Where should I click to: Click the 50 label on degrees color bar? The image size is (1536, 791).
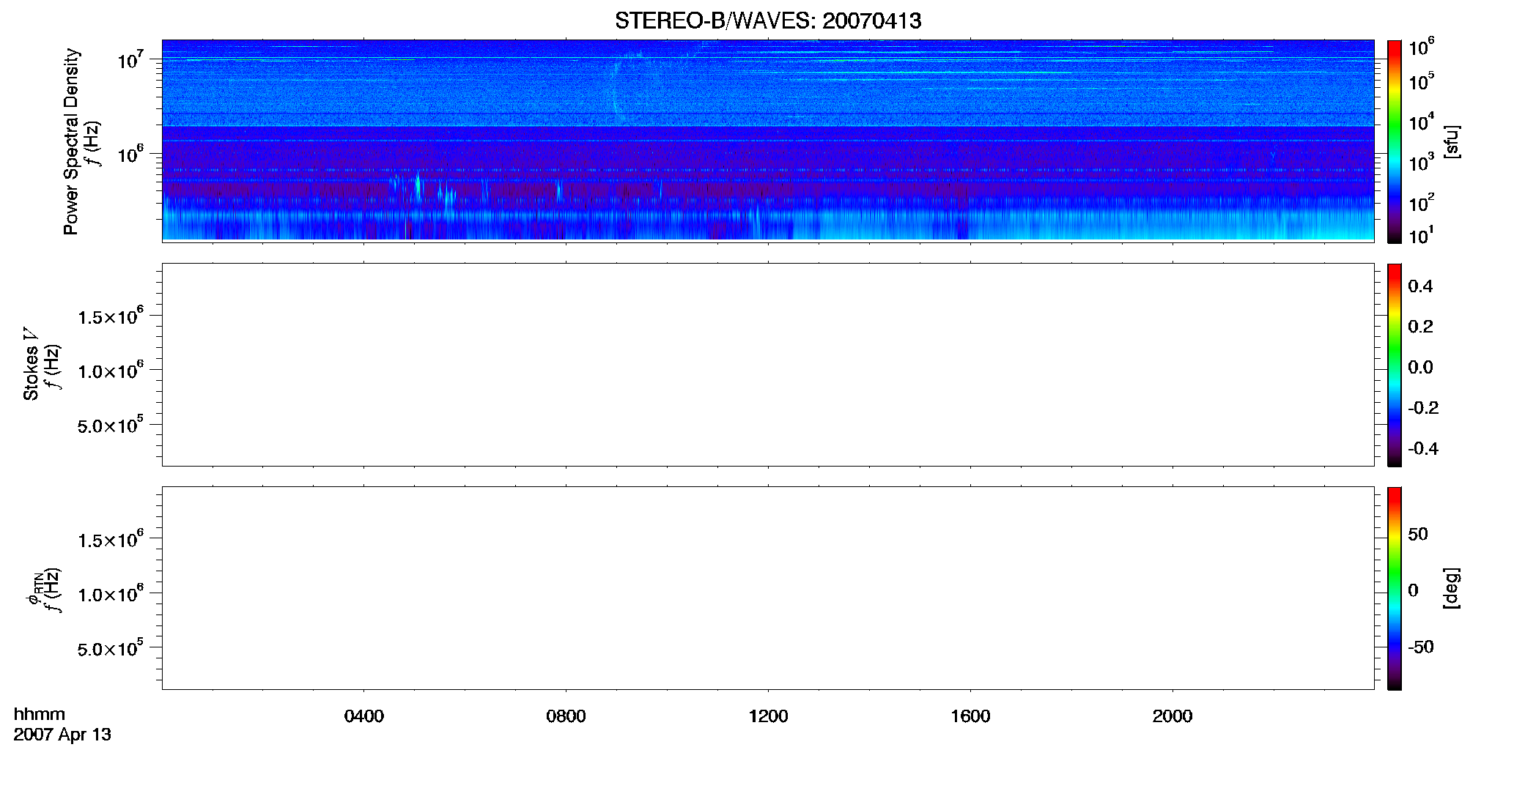pos(1418,534)
